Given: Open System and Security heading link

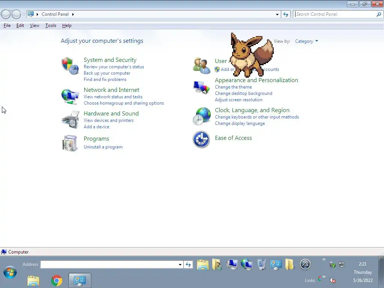Looking at the screenshot, I should (110, 60).
